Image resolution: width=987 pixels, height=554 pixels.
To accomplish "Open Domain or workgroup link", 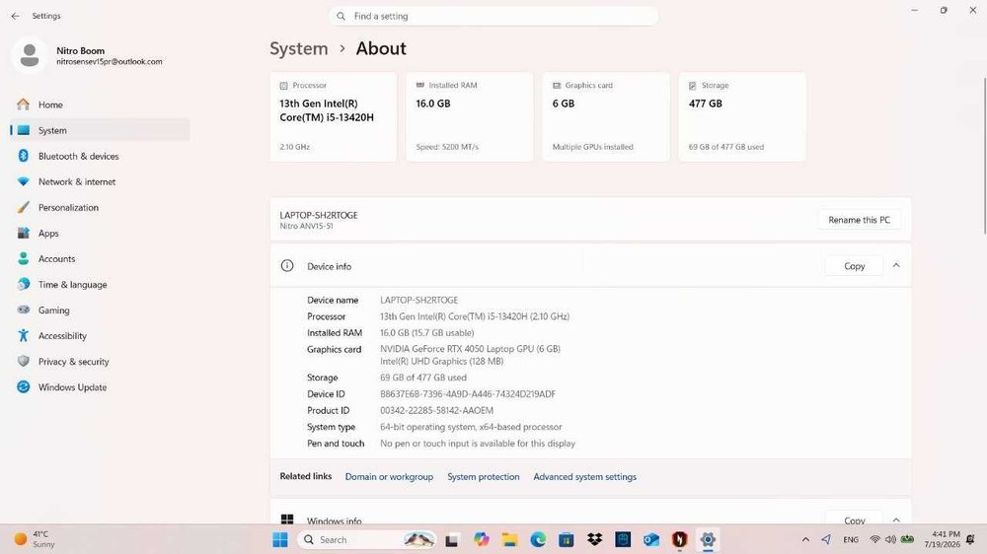I will click(389, 477).
